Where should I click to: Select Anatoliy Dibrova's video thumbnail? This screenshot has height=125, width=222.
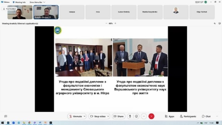pos(46,12)
